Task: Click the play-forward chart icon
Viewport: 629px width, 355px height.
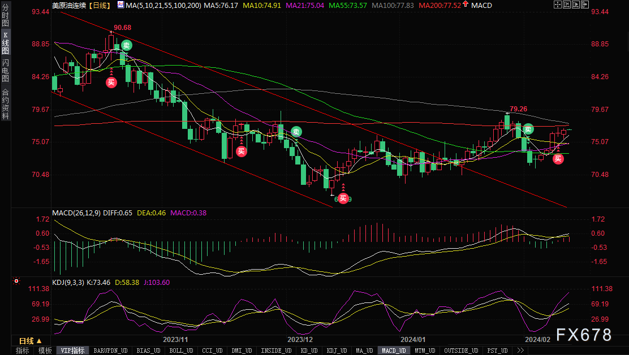Action: pyautogui.click(x=576, y=5)
